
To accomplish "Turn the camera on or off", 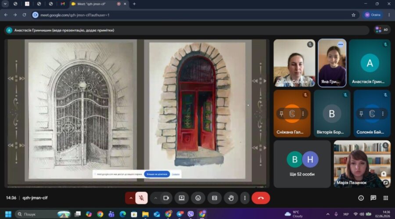I will [166, 198].
